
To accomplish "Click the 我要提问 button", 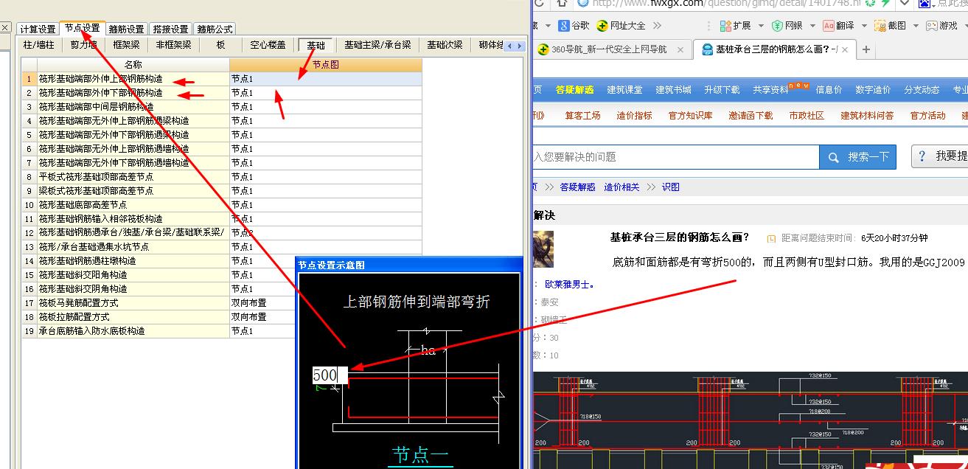I will click(x=940, y=156).
